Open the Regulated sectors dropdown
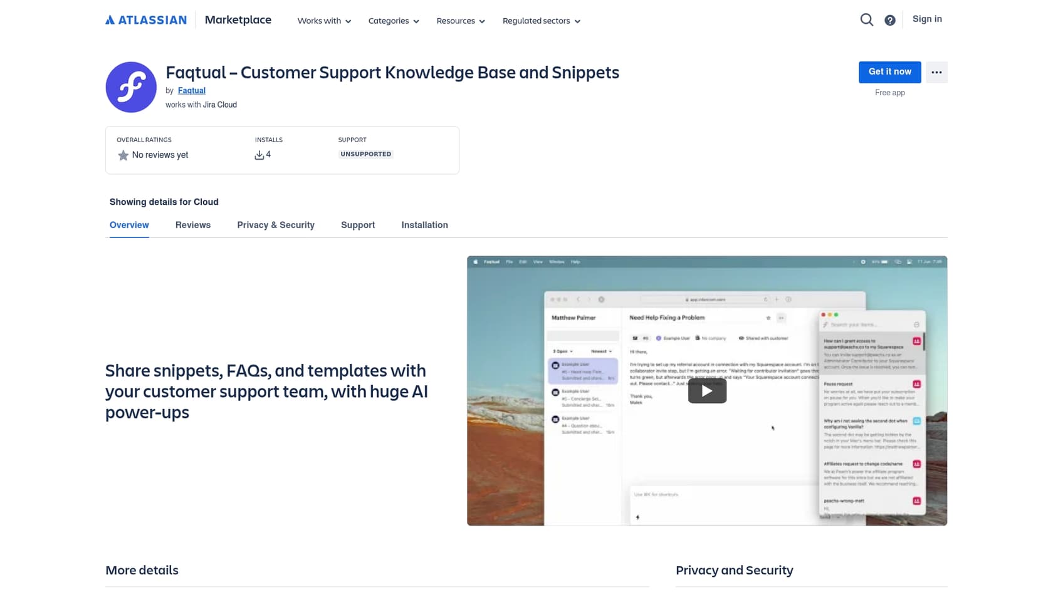Screen dimensions: 1053x592 point(541,21)
